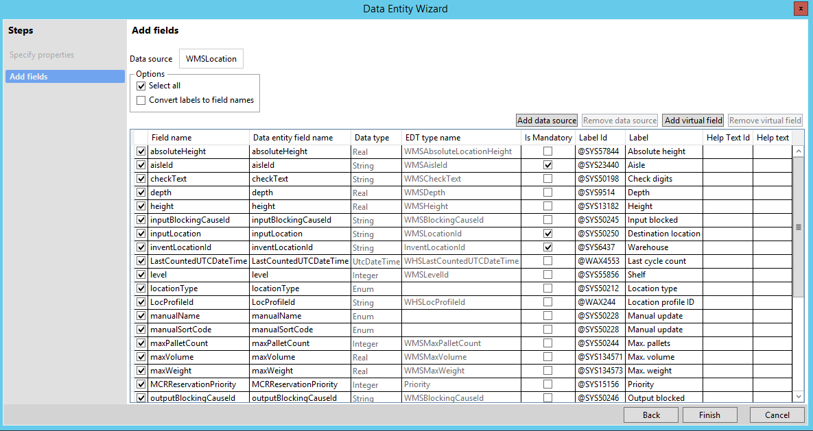
Task: Select the checkText data entity field cell
Action: tap(300, 180)
